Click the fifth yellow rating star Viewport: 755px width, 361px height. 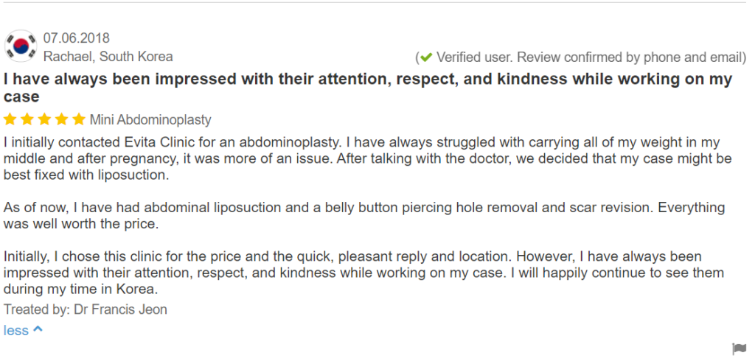(x=79, y=119)
